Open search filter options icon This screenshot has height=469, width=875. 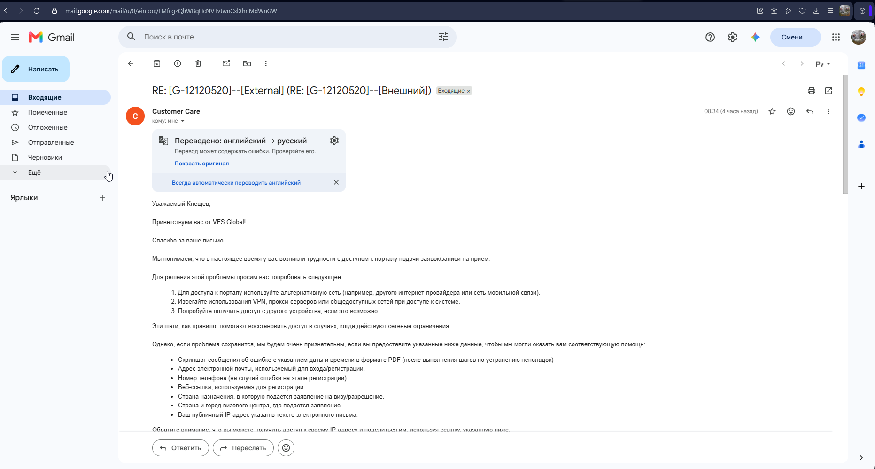(x=443, y=37)
